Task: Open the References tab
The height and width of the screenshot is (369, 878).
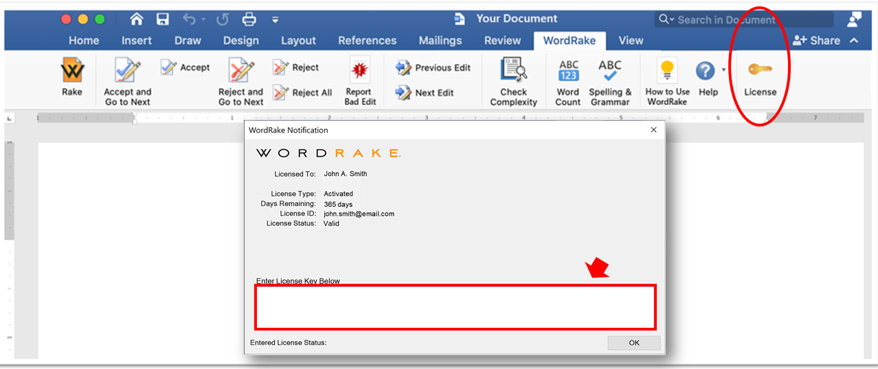Action: click(367, 41)
